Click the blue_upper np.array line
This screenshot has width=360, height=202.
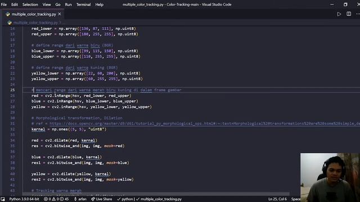click(86, 56)
